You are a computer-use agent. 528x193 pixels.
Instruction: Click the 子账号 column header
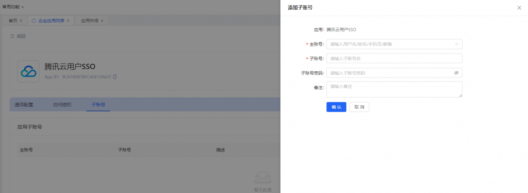point(124,150)
